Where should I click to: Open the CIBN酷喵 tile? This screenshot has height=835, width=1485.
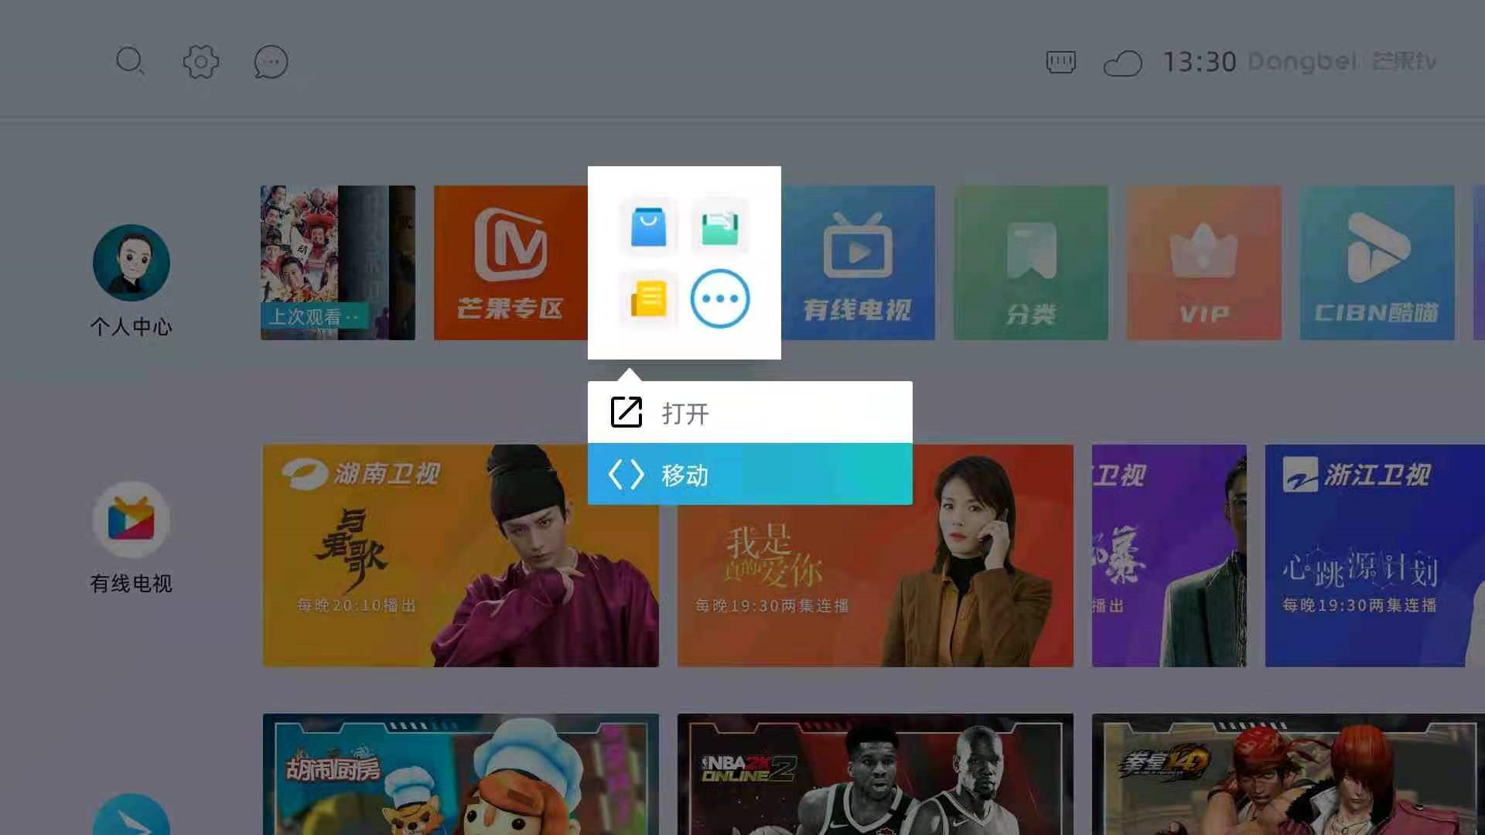1377,263
